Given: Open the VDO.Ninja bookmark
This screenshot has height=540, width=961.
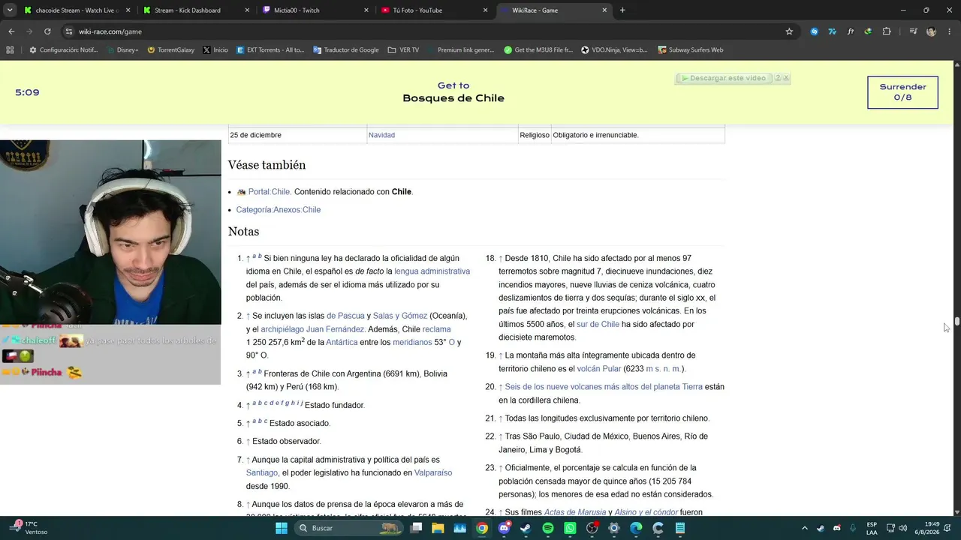Looking at the screenshot, I should (614, 50).
